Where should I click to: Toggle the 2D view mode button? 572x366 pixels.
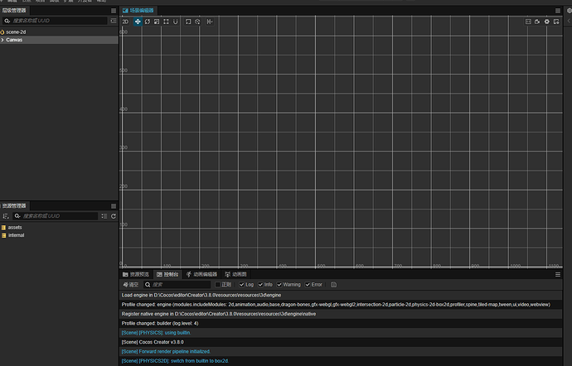[125, 22]
